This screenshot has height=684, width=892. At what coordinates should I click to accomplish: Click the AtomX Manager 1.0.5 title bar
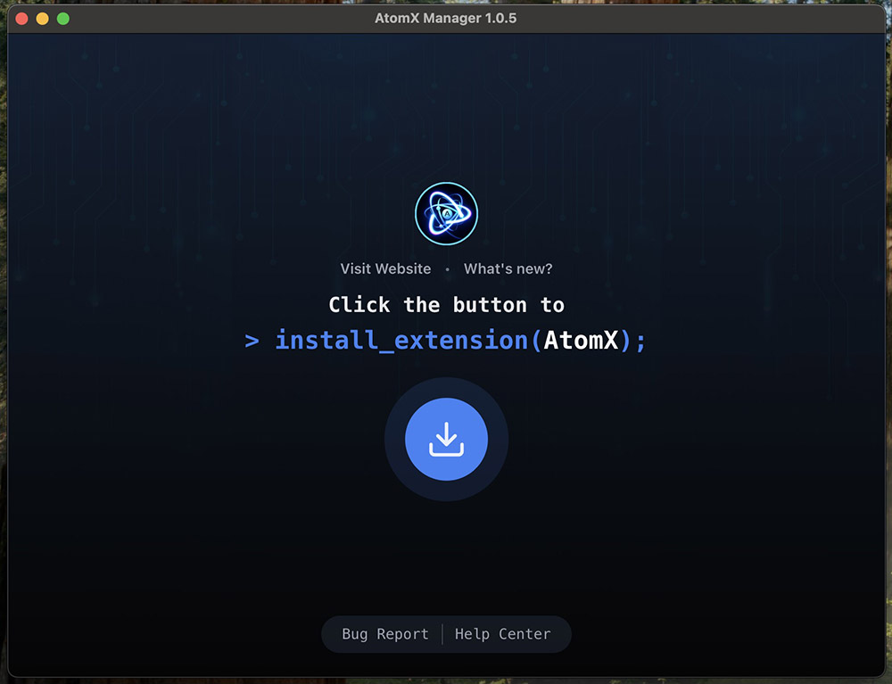pyautogui.click(x=446, y=17)
